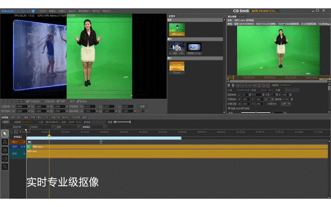Screen dimensions: 331x207
Task: Click the yellow playhead marker on timeline ruler
Action: click(49, 135)
